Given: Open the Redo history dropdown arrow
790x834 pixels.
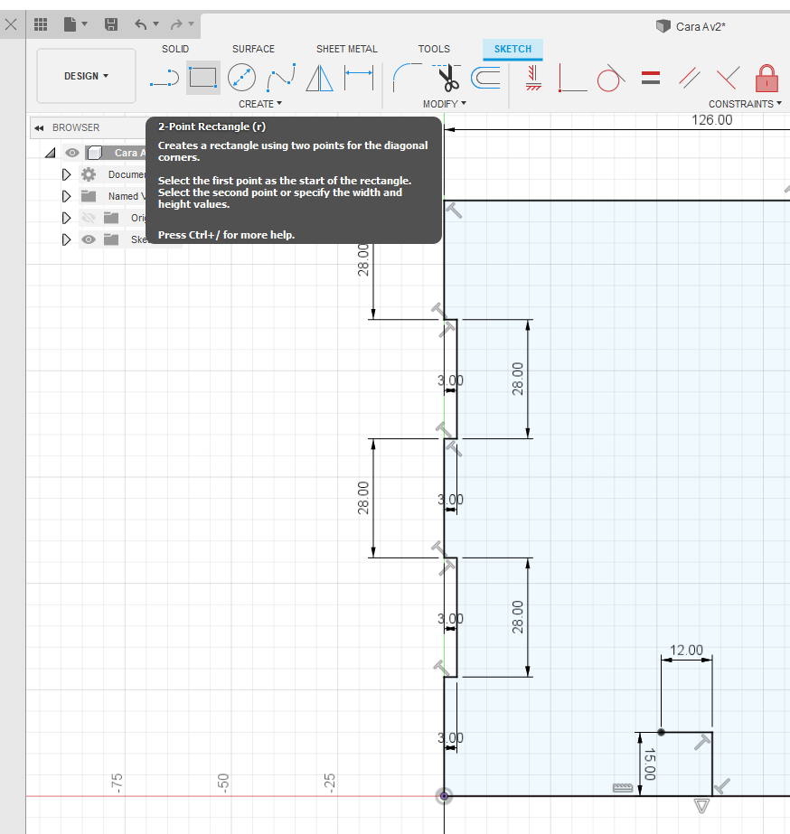Looking at the screenshot, I should 191,23.
